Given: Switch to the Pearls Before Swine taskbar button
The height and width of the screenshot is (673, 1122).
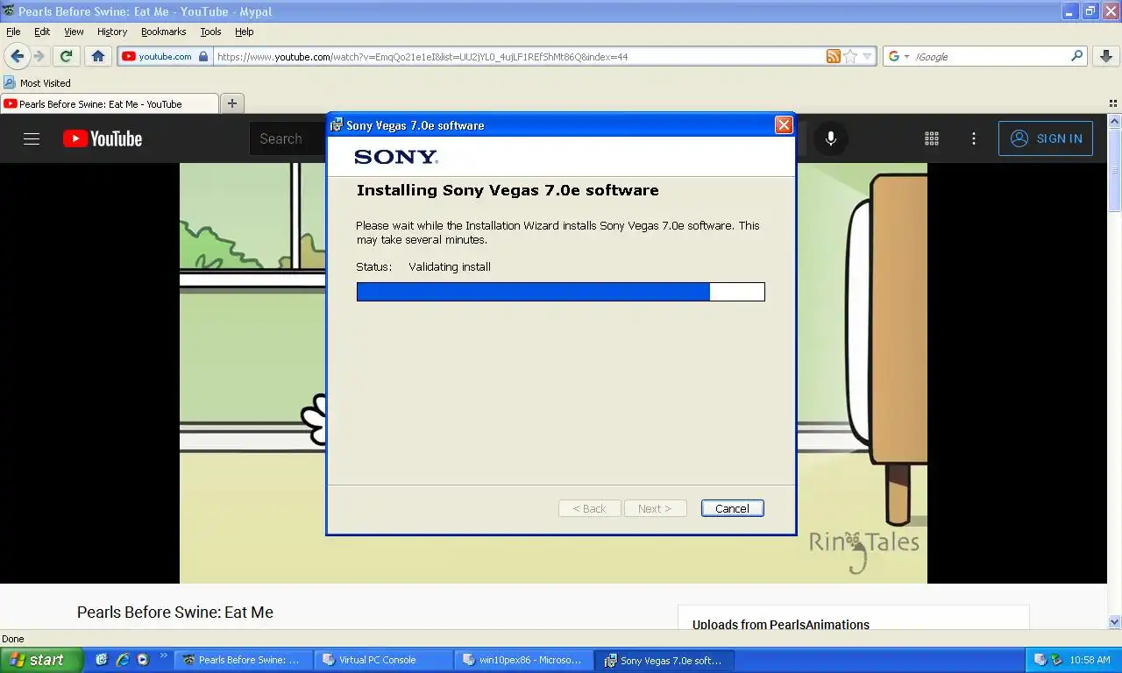Looking at the screenshot, I should (x=245, y=660).
